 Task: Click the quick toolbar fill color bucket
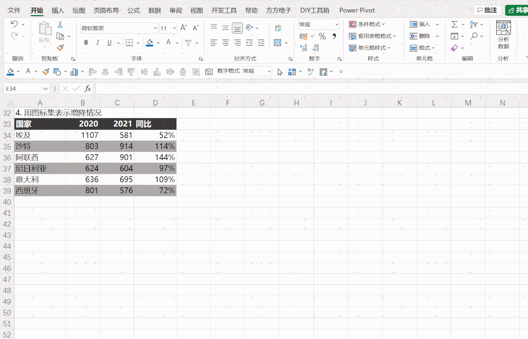pos(10,71)
